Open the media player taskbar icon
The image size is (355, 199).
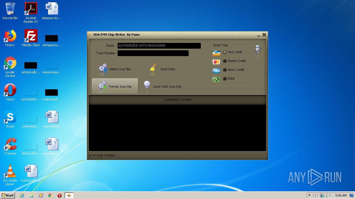coord(41,195)
